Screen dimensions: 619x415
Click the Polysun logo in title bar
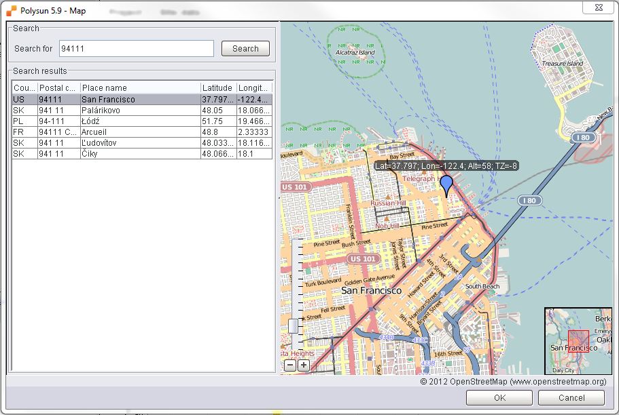(x=12, y=11)
